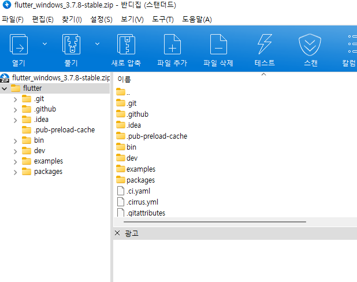Click the Open (열기) toolbar icon
357x282 pixels.
(18, 44)
